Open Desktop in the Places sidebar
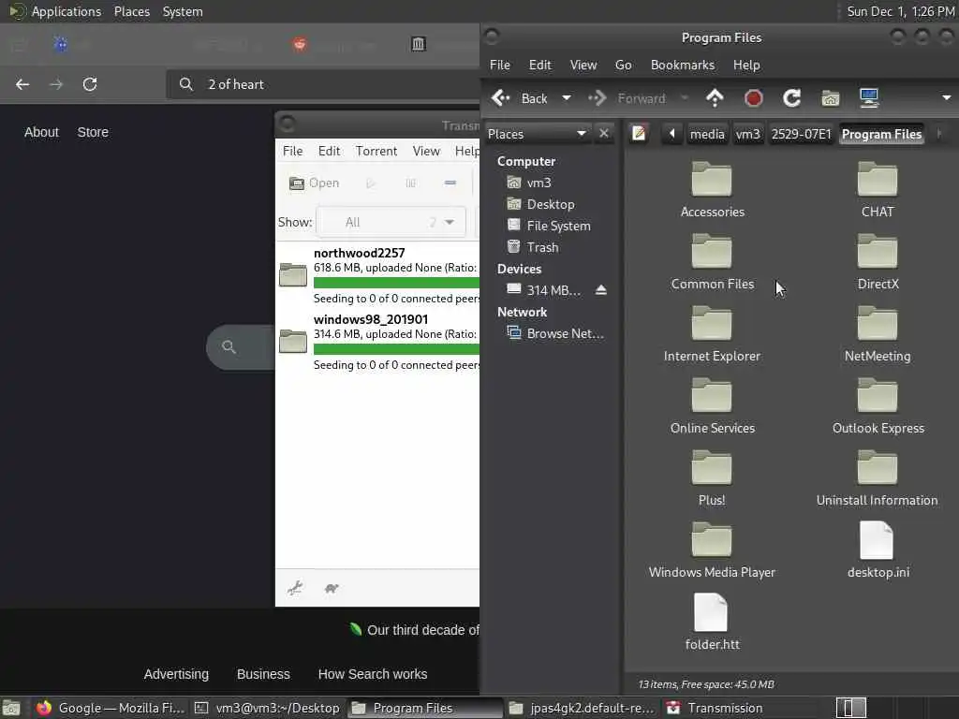 pyautogui.click(x=541, y=204)
